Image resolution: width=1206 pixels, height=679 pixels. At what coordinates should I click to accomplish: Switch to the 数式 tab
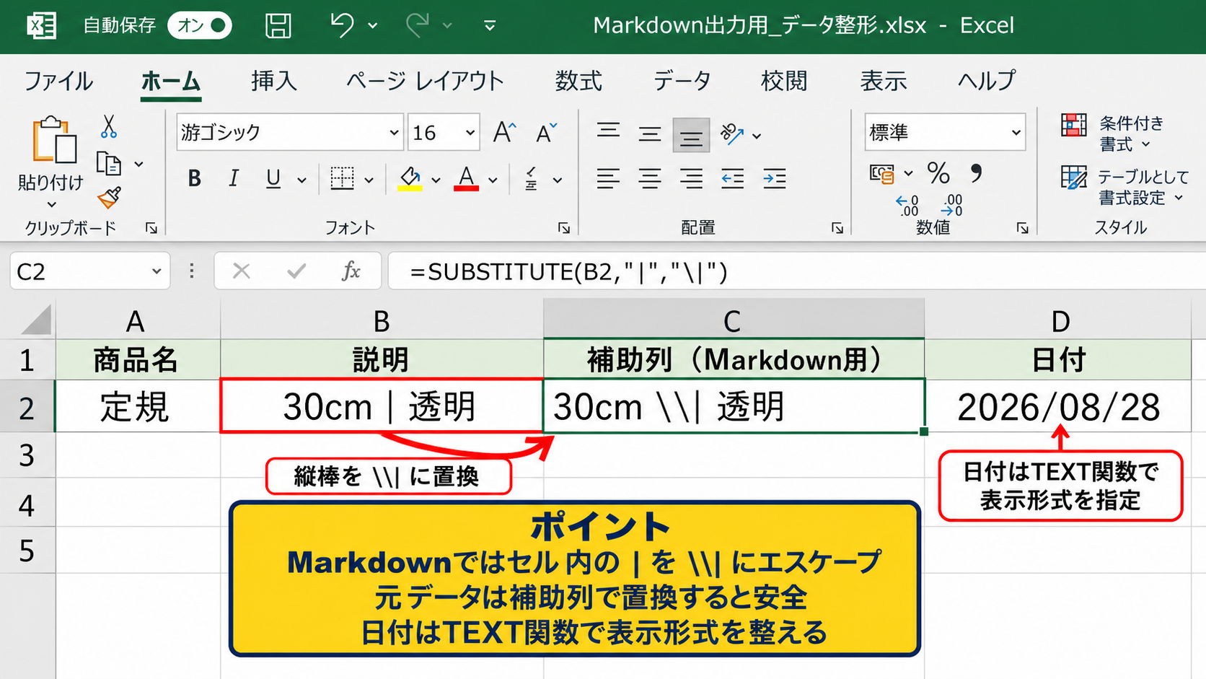[578, 81]
